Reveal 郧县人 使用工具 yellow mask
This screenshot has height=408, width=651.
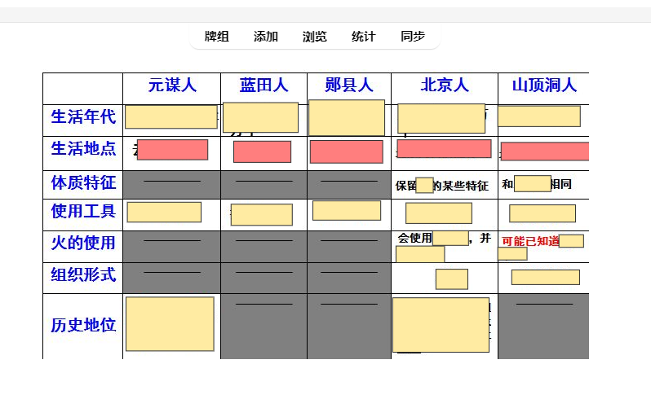click(x=347, y=211)
